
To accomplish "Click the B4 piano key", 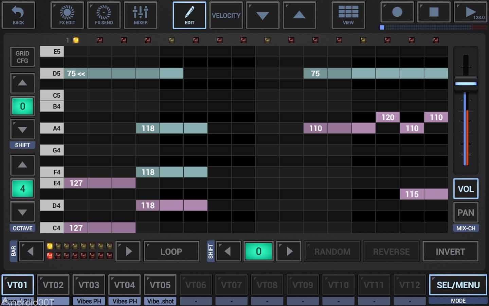I will pos(52,106).
